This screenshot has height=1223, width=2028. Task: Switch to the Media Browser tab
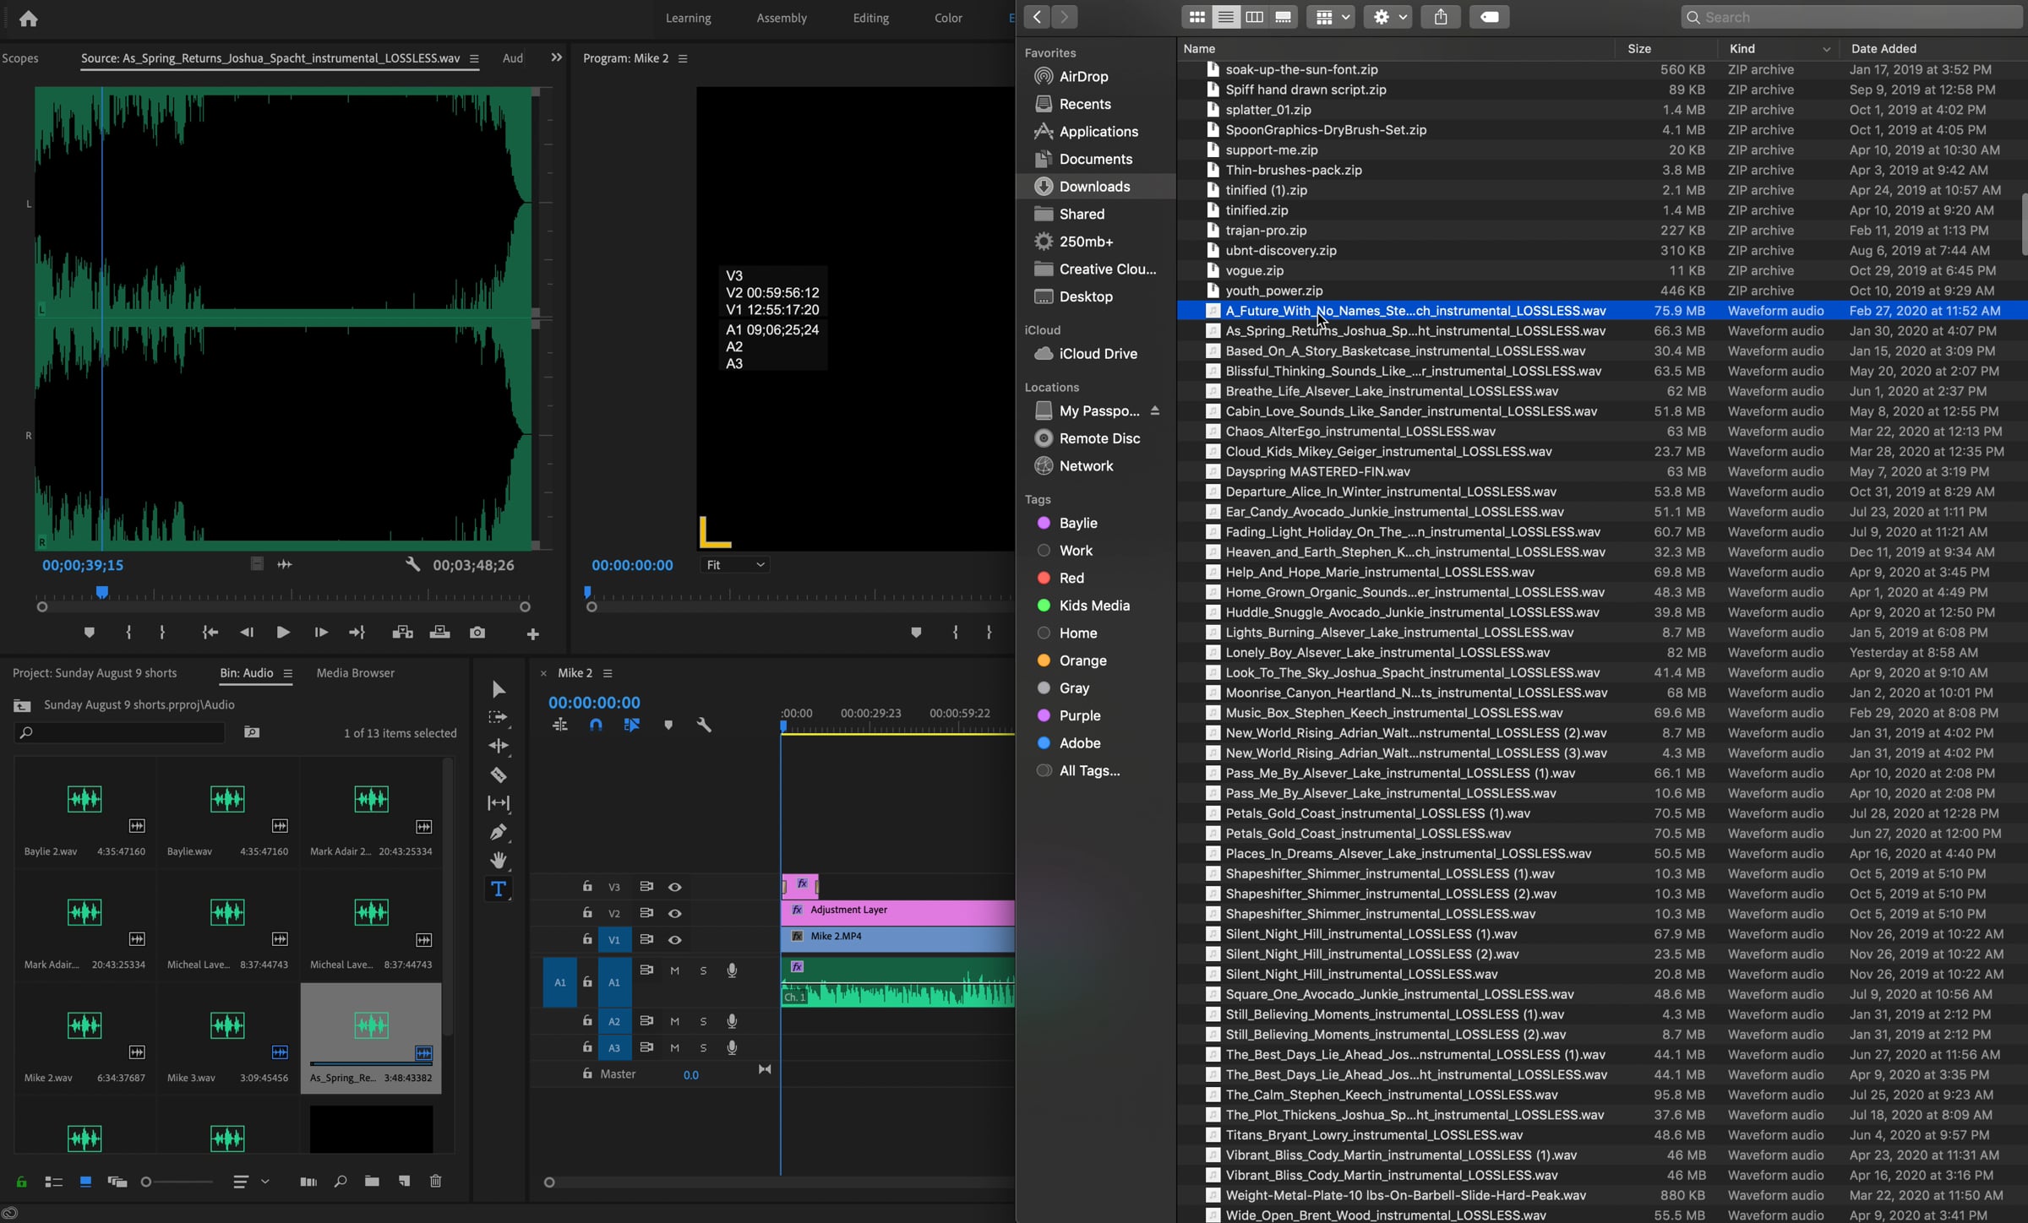point(355,673)
